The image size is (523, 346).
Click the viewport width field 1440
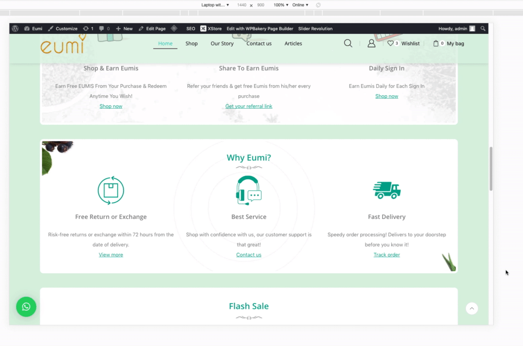coord(242,5)
